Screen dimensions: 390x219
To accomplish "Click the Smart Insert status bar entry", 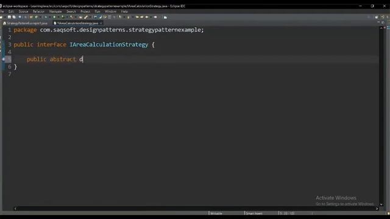I will pyautogui.click(x=253, y=214).
